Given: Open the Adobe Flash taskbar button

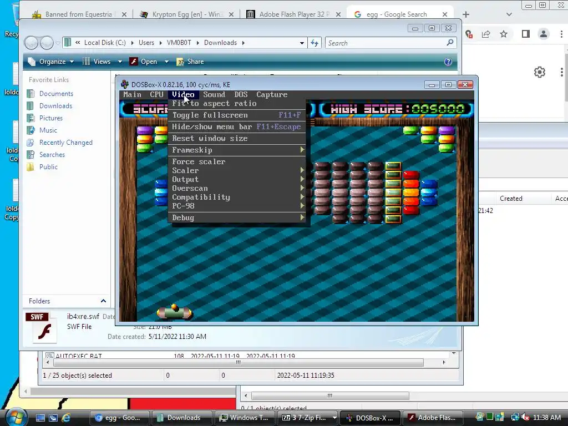Looking at the screenshot, I should (433, 418).
